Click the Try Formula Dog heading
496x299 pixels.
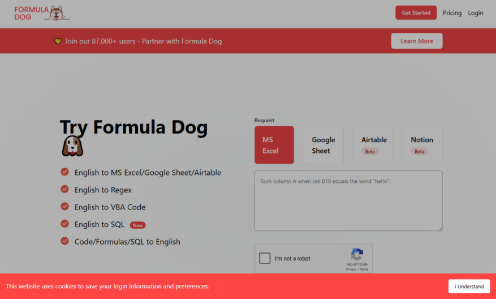tap(134, 127)
